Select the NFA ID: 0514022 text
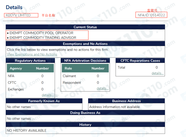This screenshot has height=137, width=186. (151, 15)
